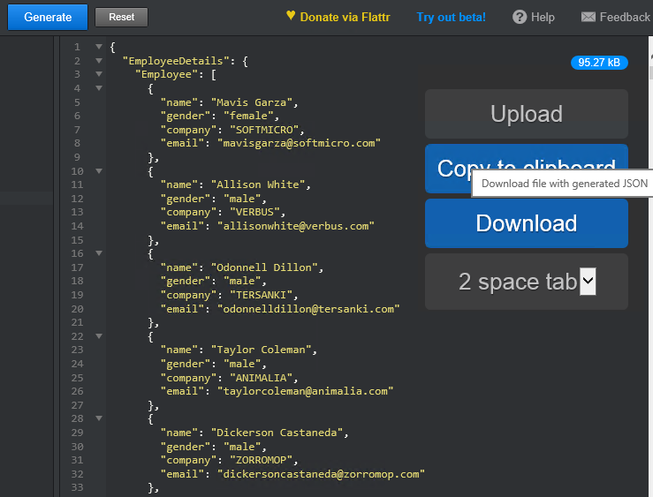Click the "male" gender value on line 12

pyautogui.click(x=241, y=199)
